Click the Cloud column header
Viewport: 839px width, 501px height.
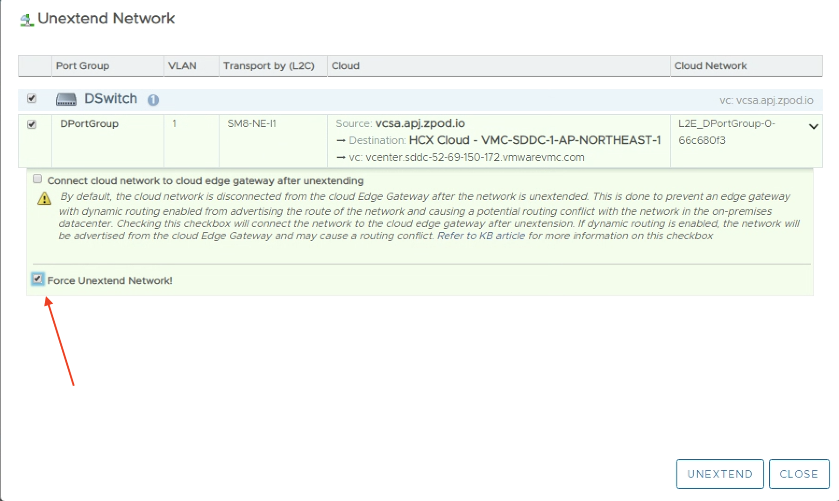[345, 66]
